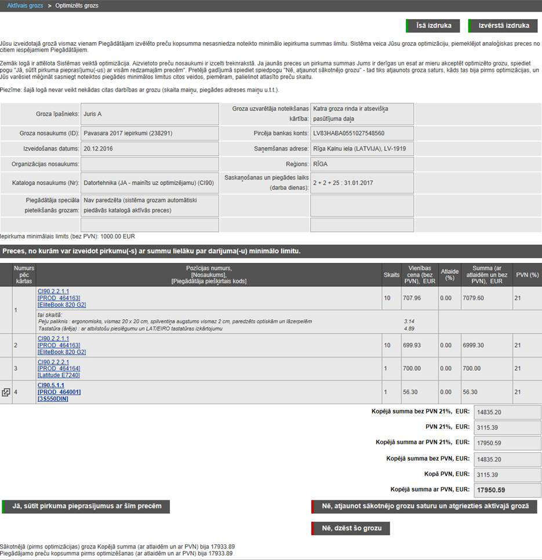542x560 pixels.
Task: Click the Kopējā summa ar PVN total field
Action: [x=507, y=491]
